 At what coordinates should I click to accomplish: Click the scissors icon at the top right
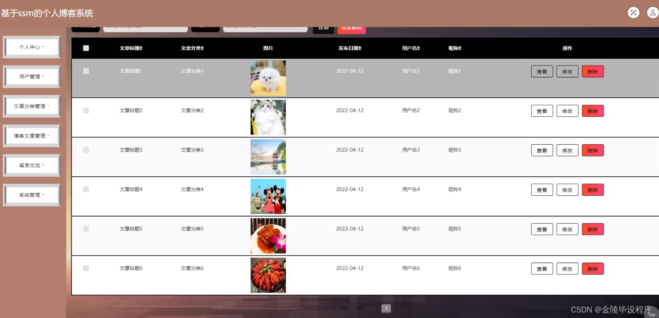[633, 12]
